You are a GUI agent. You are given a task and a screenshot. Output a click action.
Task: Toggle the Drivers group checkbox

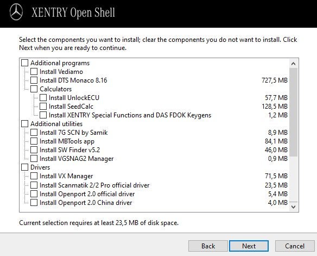(x=24, y=167)
